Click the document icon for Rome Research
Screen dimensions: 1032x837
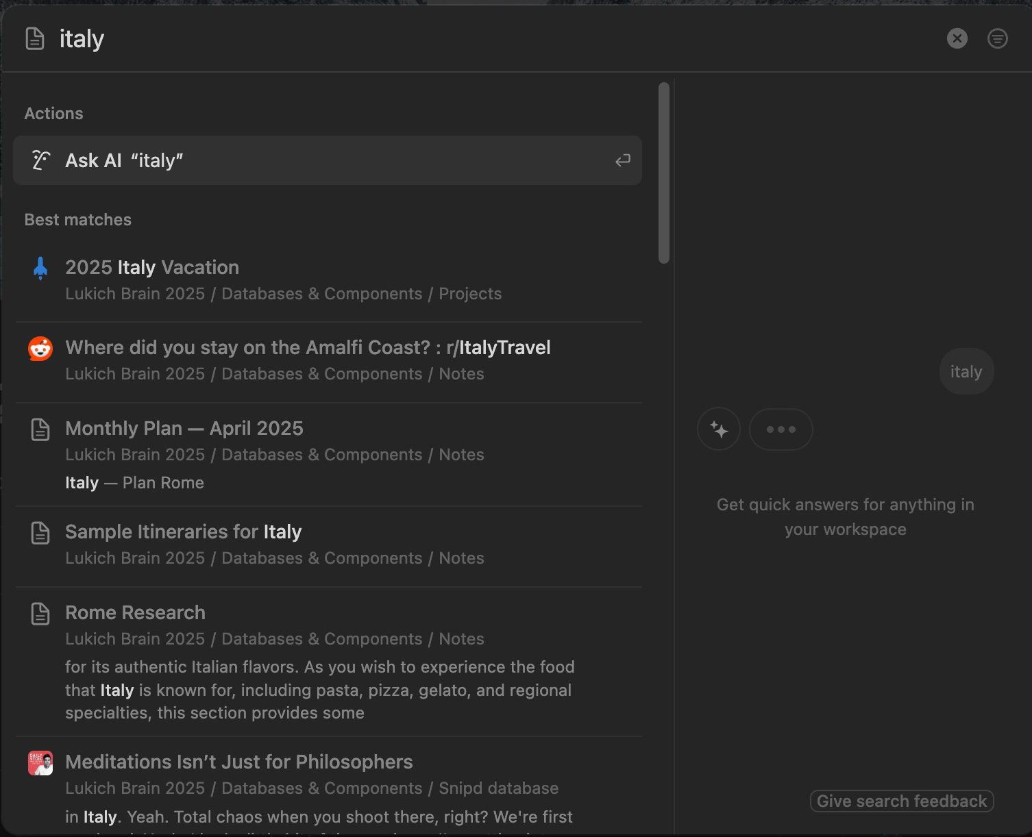pos(40,614)
